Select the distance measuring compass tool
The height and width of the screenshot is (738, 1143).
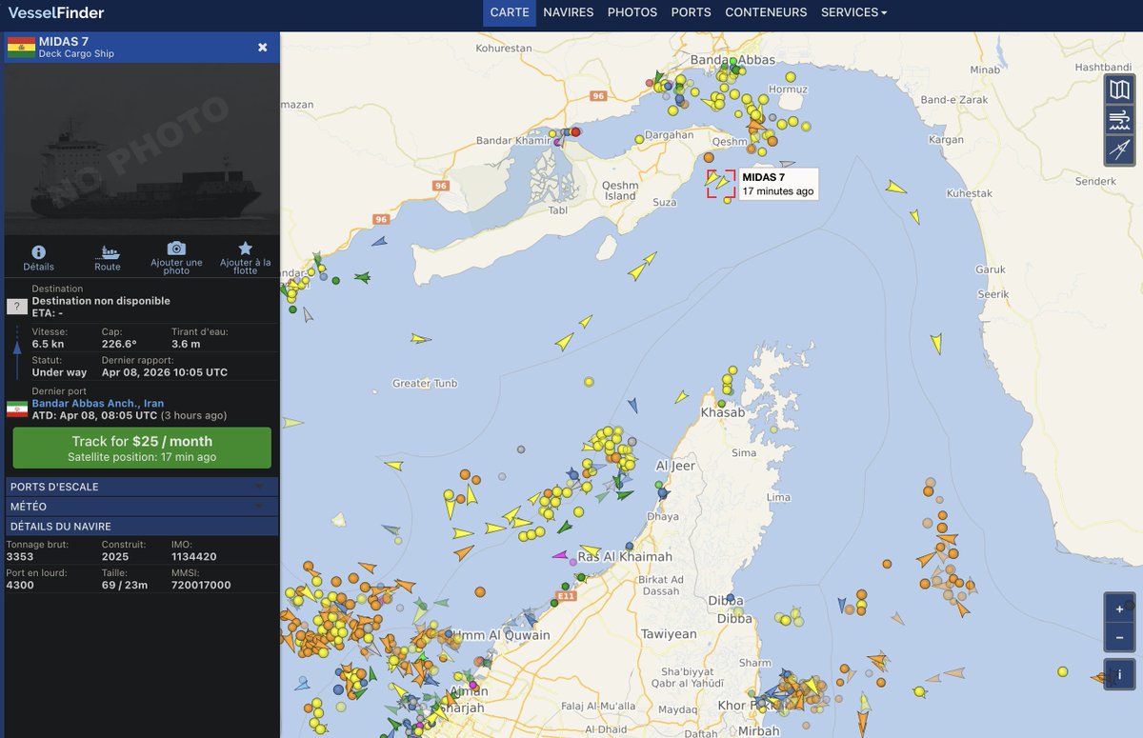tap(1119, 150)
